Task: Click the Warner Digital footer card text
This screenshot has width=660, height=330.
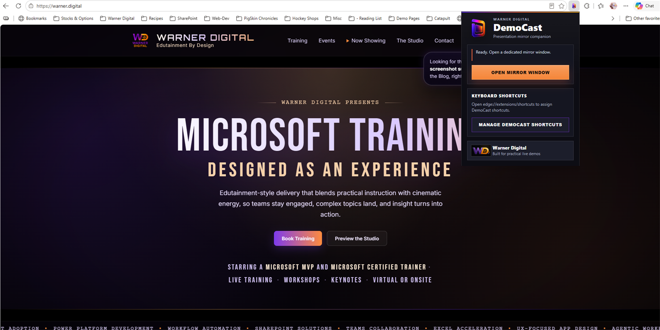Action: tap(517, 151)
